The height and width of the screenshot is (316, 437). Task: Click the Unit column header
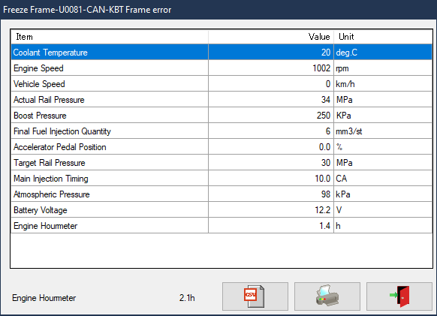(x=383, y=37)
